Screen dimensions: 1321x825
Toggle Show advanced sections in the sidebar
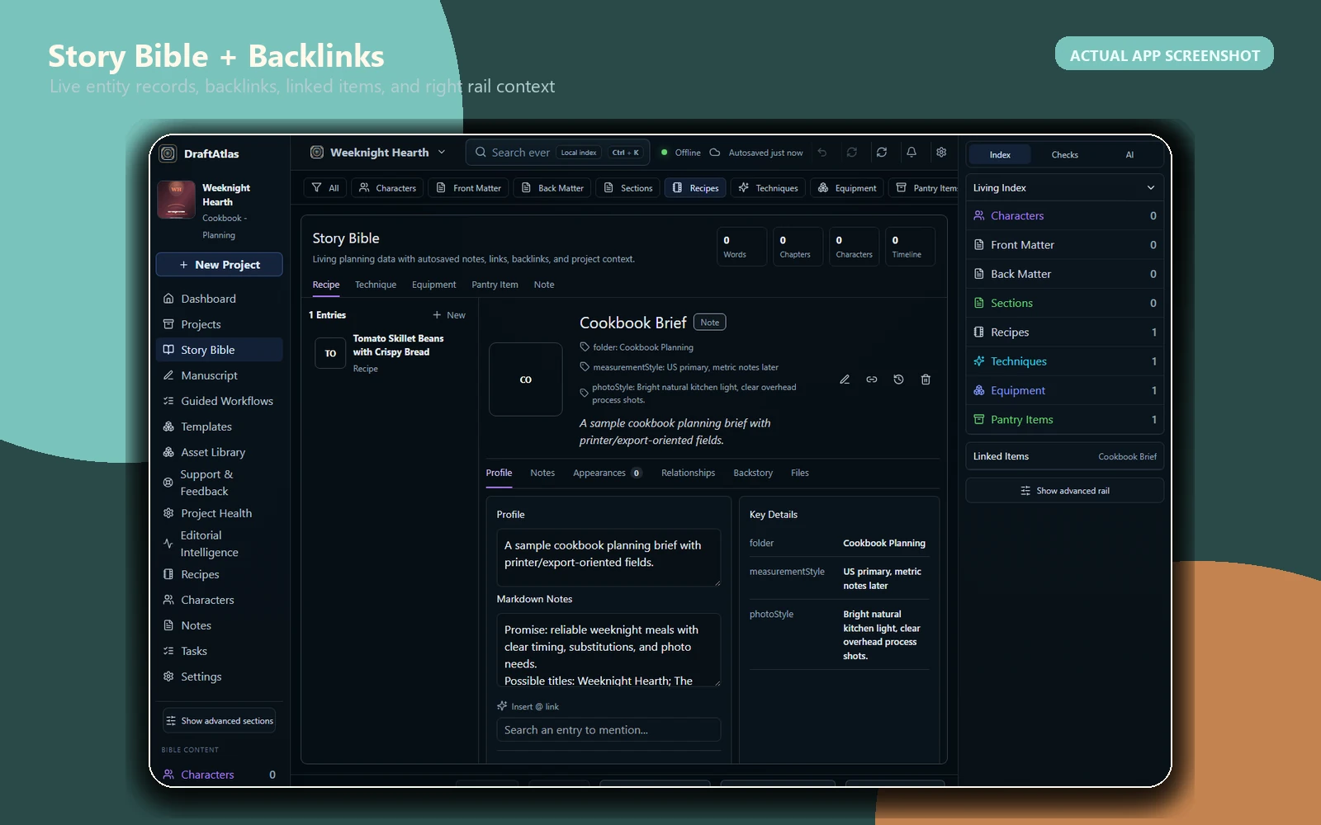pos(220,721)
